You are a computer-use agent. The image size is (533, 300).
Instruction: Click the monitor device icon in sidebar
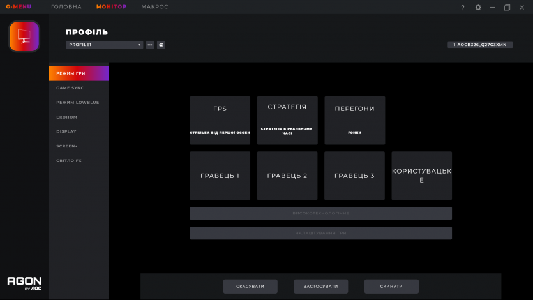pyautogui.click(x=24, y=36)
